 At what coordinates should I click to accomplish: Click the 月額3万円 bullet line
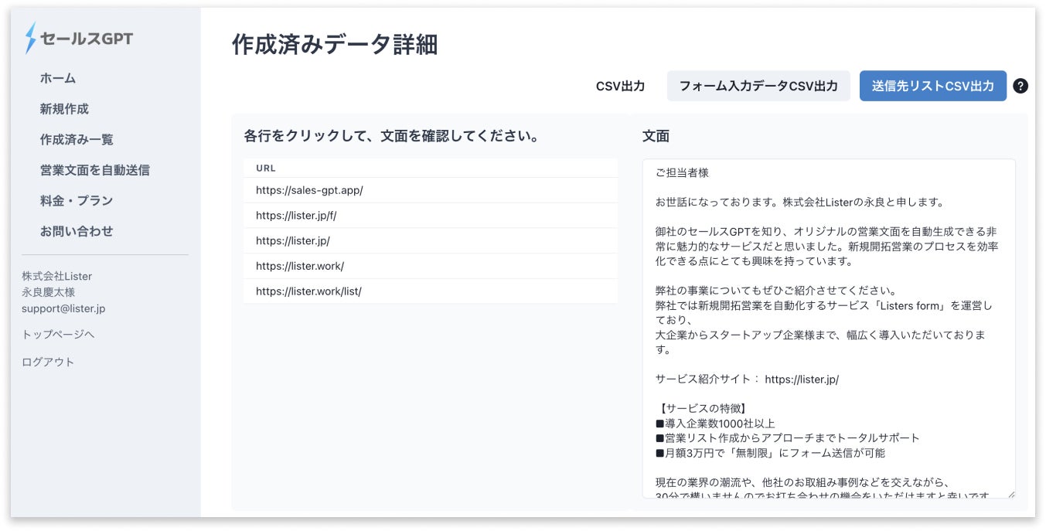pos(771,453)
